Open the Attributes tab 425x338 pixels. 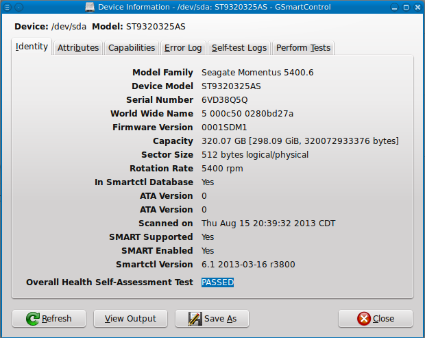click(78, 48)
